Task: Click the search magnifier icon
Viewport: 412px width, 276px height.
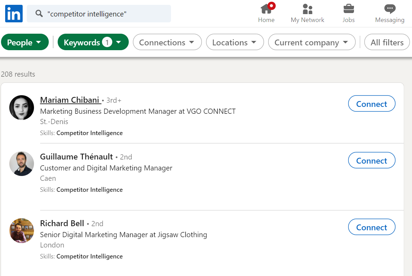Action: coord(39,14)
